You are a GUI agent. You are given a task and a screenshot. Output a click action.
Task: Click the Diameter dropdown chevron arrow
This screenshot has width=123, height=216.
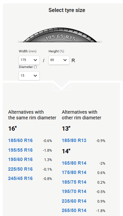click(35, 76)
